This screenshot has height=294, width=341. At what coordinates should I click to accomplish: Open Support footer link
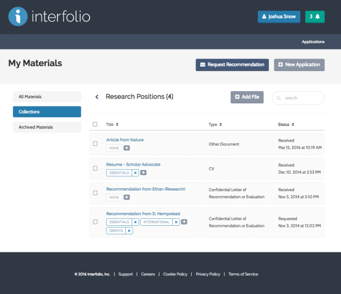pyautogui.click(x=126, y=274)
